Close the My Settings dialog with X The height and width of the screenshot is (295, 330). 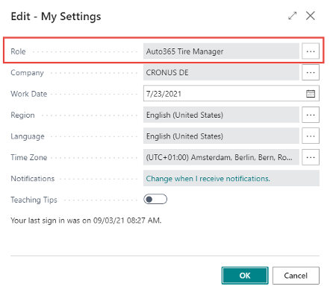[311, 16]
